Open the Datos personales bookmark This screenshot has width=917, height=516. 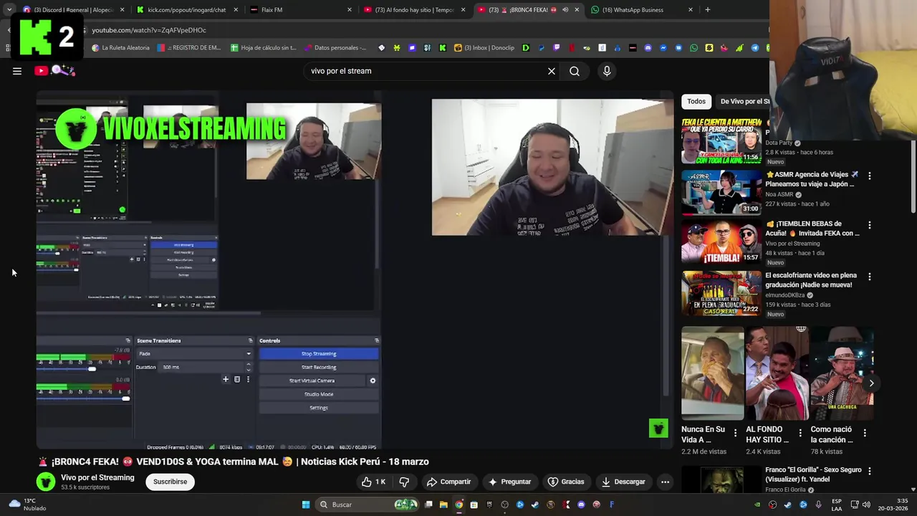[x=335, y=48]
